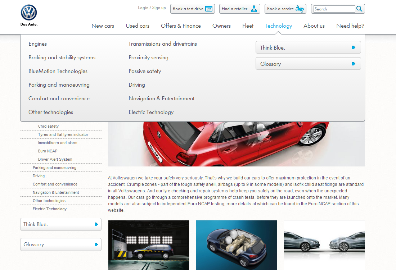Select Driving in the sidebar list
396x270 pixels.
39,176
